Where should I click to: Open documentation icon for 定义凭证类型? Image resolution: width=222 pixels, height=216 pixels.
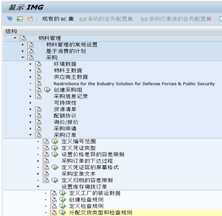(46, 148)
